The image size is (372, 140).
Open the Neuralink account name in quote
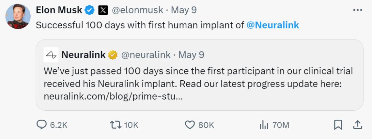coord(84,54)
